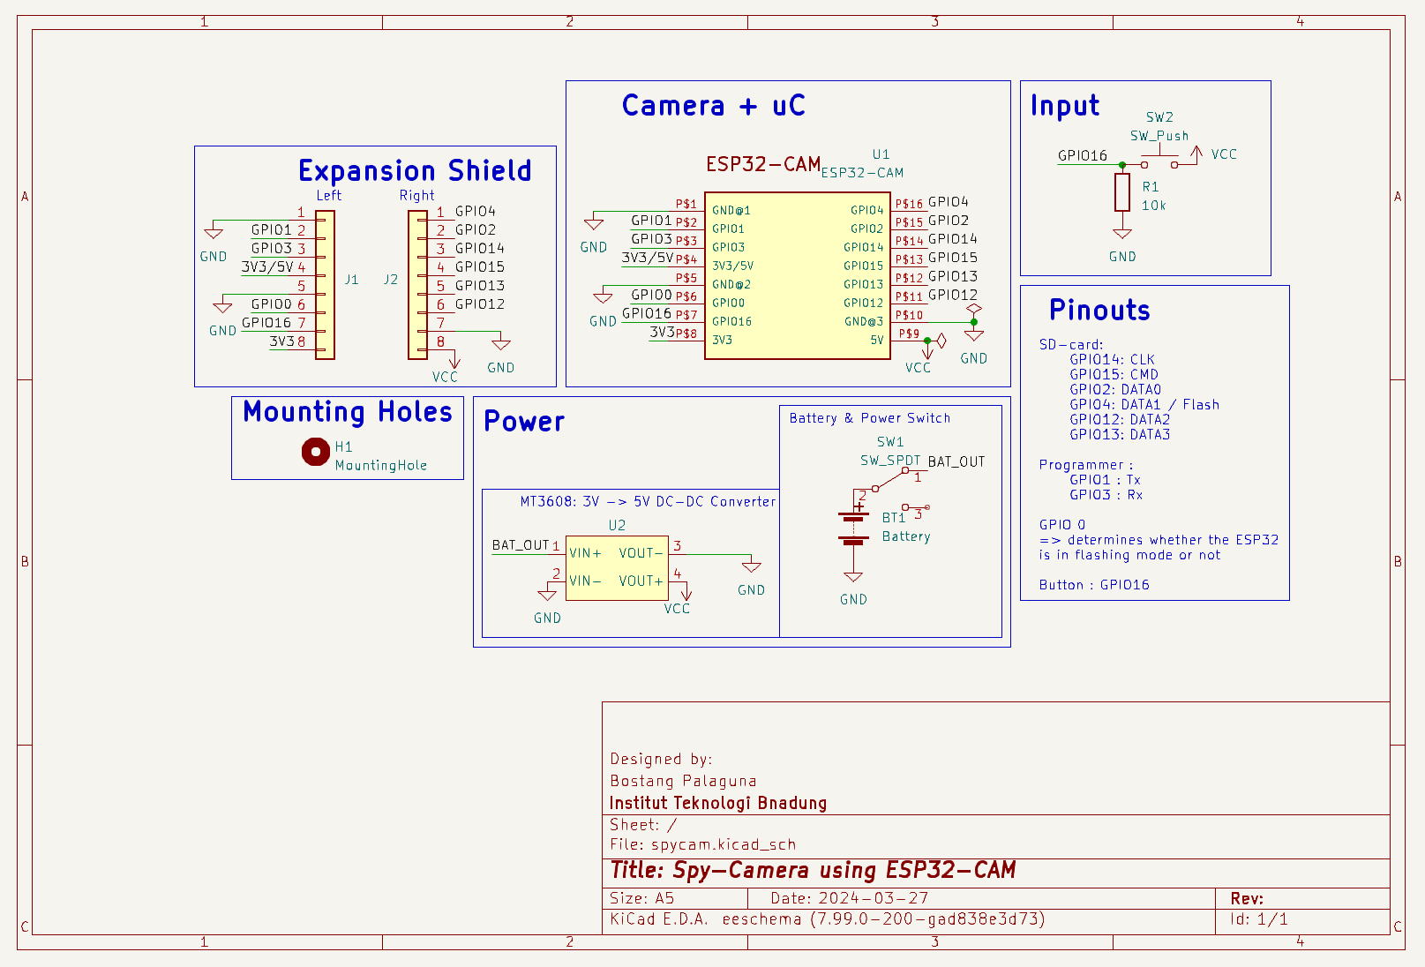The height and width of the screenshot is (967, 1425).
Task: Click the GND symbol below the battery
Action: 853,577
